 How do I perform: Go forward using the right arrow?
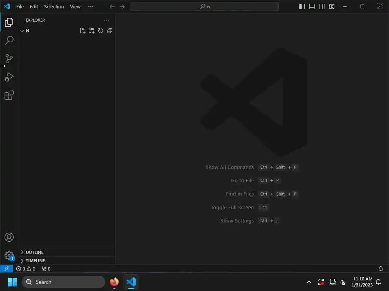(x=122, y=7)
